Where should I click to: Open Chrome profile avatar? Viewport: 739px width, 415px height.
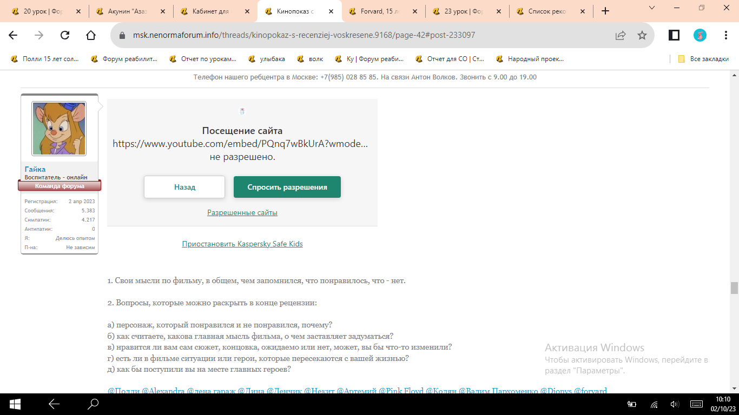[x=700, y=35]
